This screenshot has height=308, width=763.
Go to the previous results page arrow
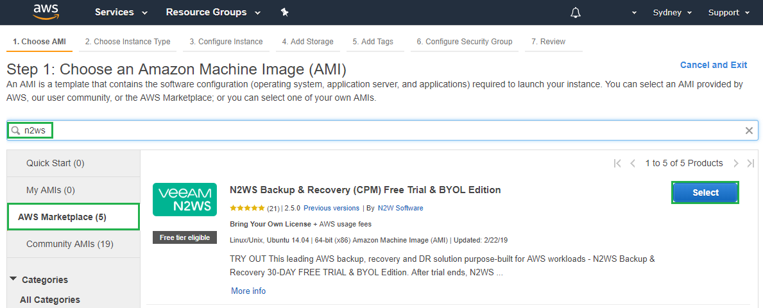[633, 164]
